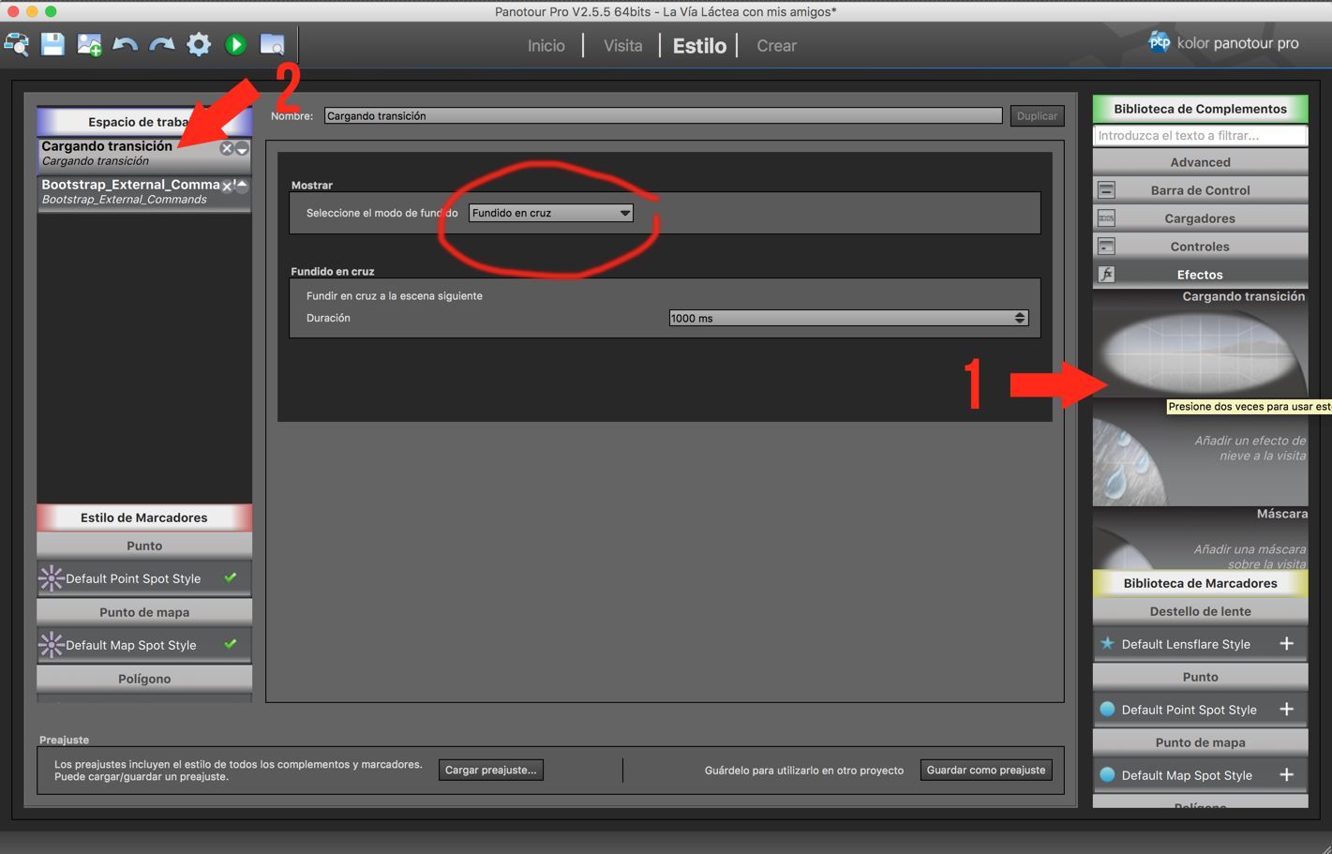Click Cargar preajuste button
The image size is (1332, 854).
pos(490,770)
